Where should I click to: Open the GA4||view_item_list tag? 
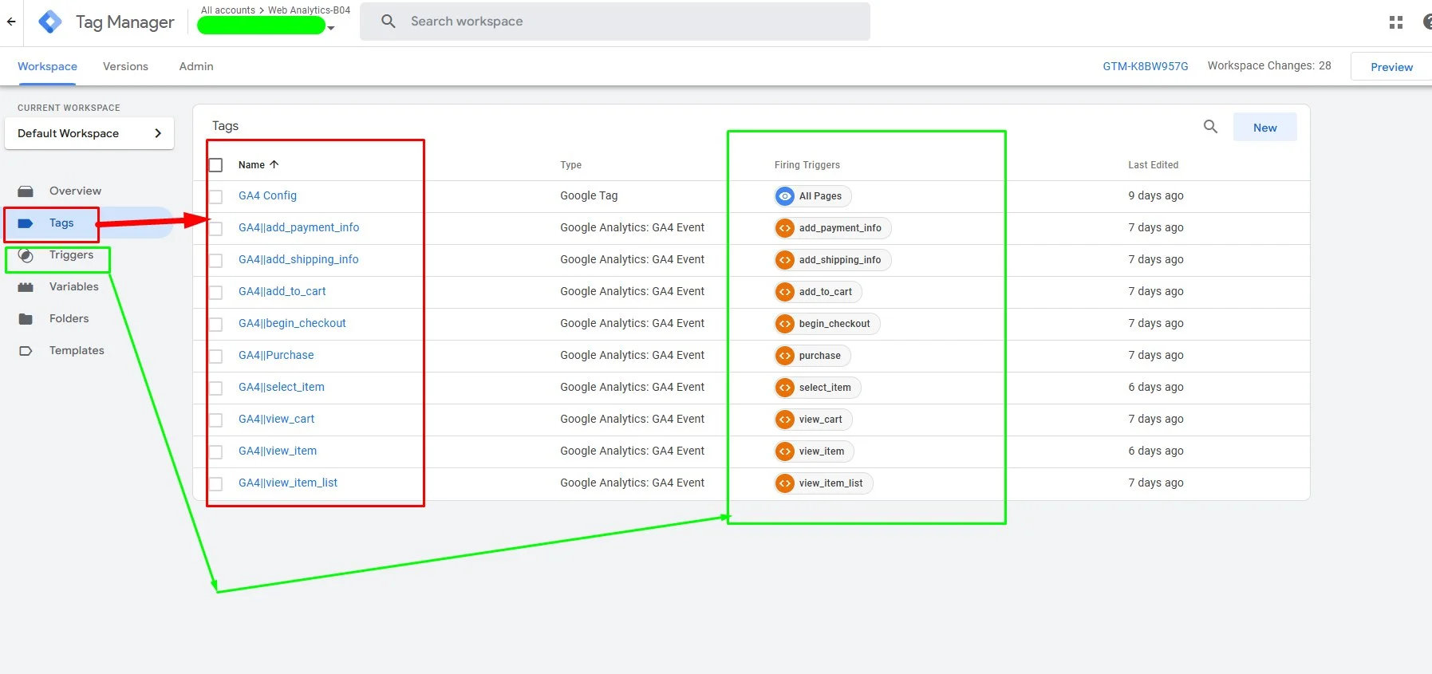click(x=288, y=483)
